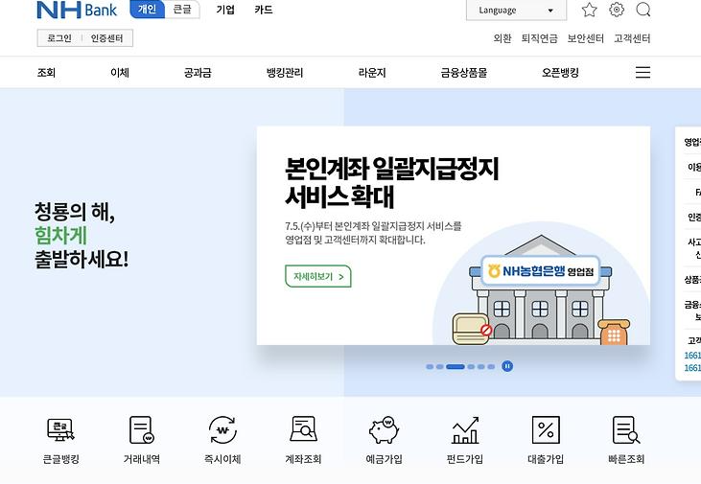Viewport: 701px width, 484px height.
Task: Click the 청룡의 해 greeting text
Action: [82, 235]
